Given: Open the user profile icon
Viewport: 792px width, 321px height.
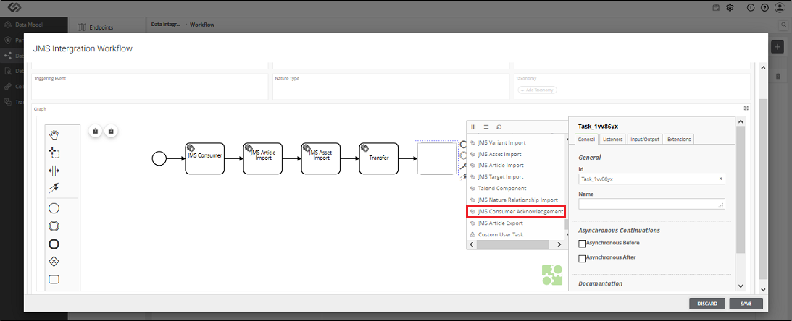Looking at the screenshot, I should [x=780, y=7].
